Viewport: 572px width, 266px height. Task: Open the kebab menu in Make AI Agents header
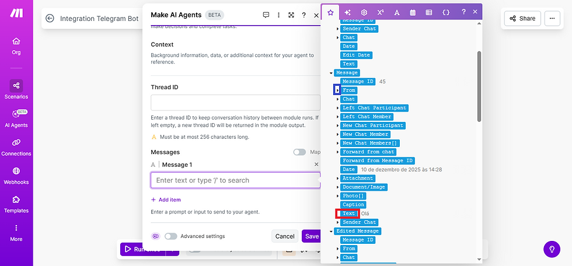[x=279, y=15]
